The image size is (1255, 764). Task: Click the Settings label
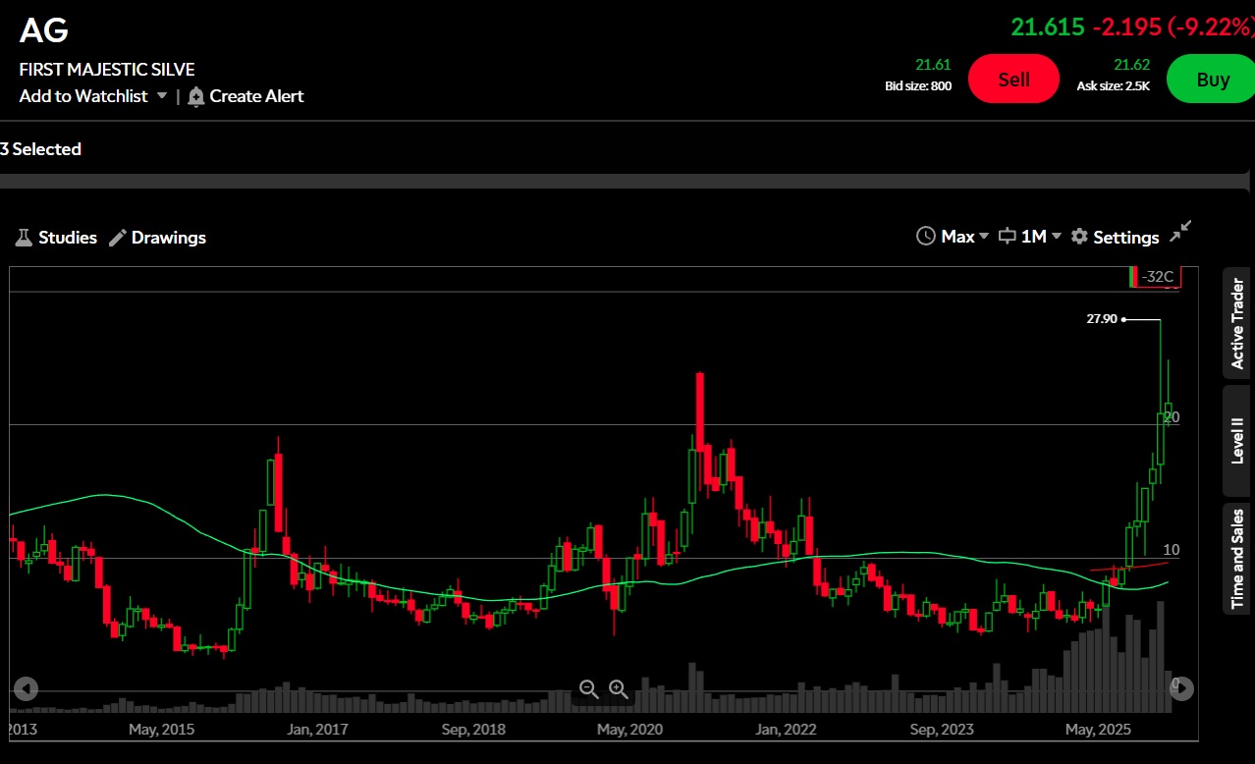(x=1126, y=237)
